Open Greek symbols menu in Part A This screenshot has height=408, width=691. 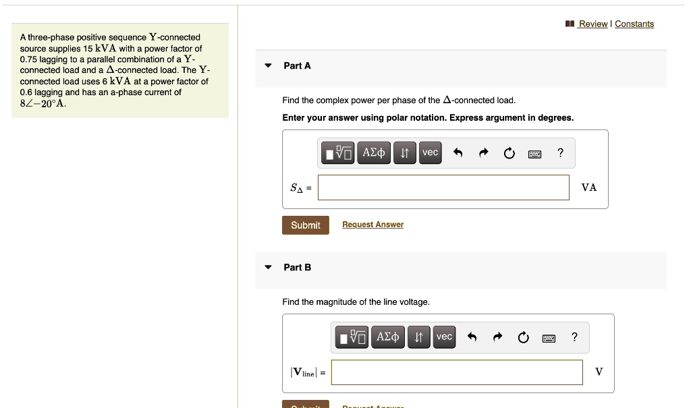[373, 153]
